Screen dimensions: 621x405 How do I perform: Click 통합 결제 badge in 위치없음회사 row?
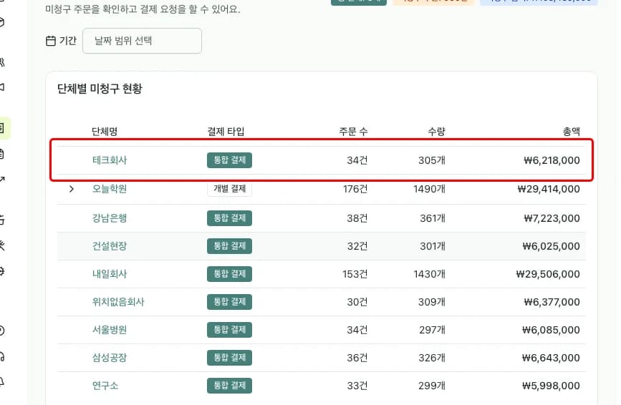(229, 302)
